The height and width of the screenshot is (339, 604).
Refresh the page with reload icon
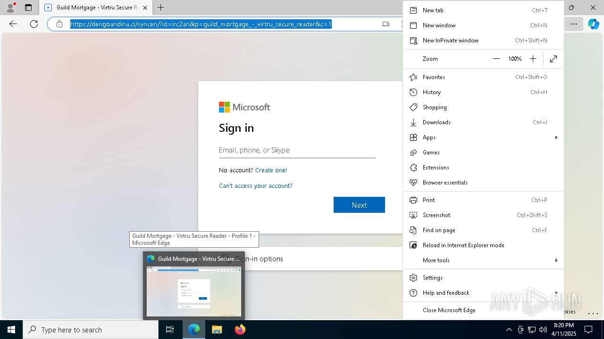pos(34,24)
